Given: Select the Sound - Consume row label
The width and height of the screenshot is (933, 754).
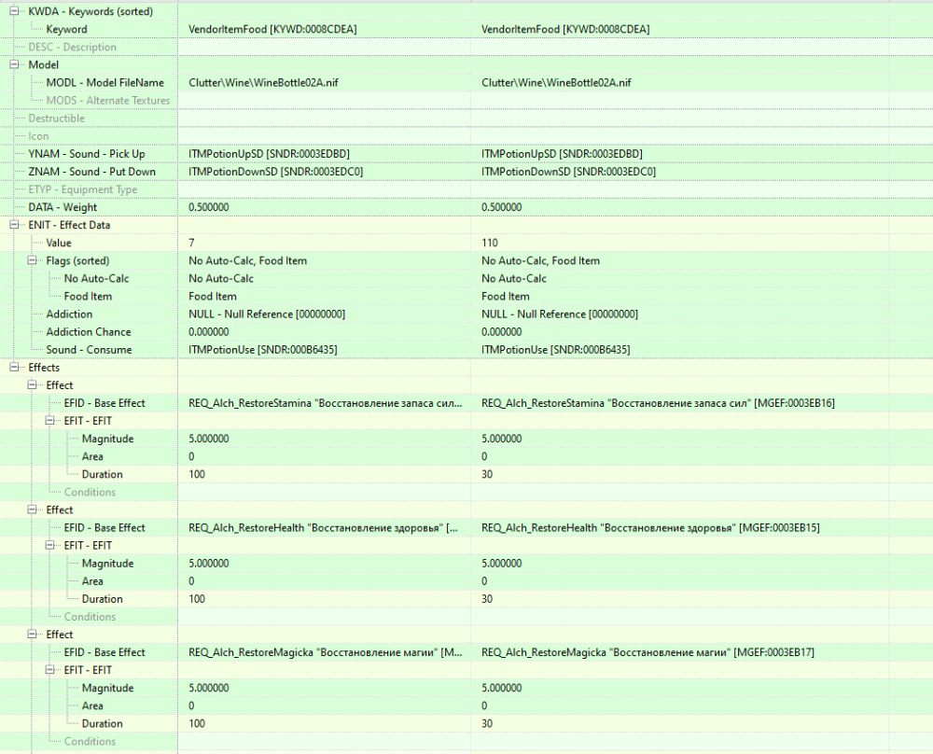Looking at the screenshot, I should coord(90,350).
